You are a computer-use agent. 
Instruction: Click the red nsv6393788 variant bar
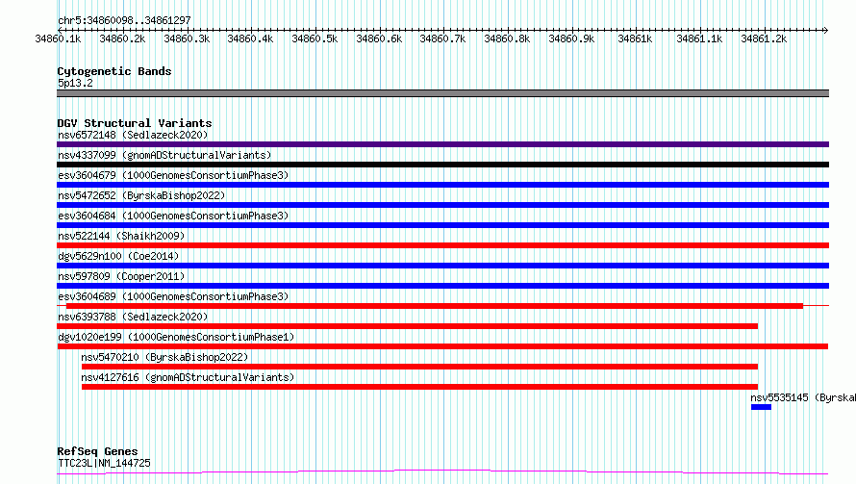pos(407,326)
